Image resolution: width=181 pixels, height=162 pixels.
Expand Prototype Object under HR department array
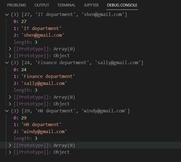click(x=10, y=152)
